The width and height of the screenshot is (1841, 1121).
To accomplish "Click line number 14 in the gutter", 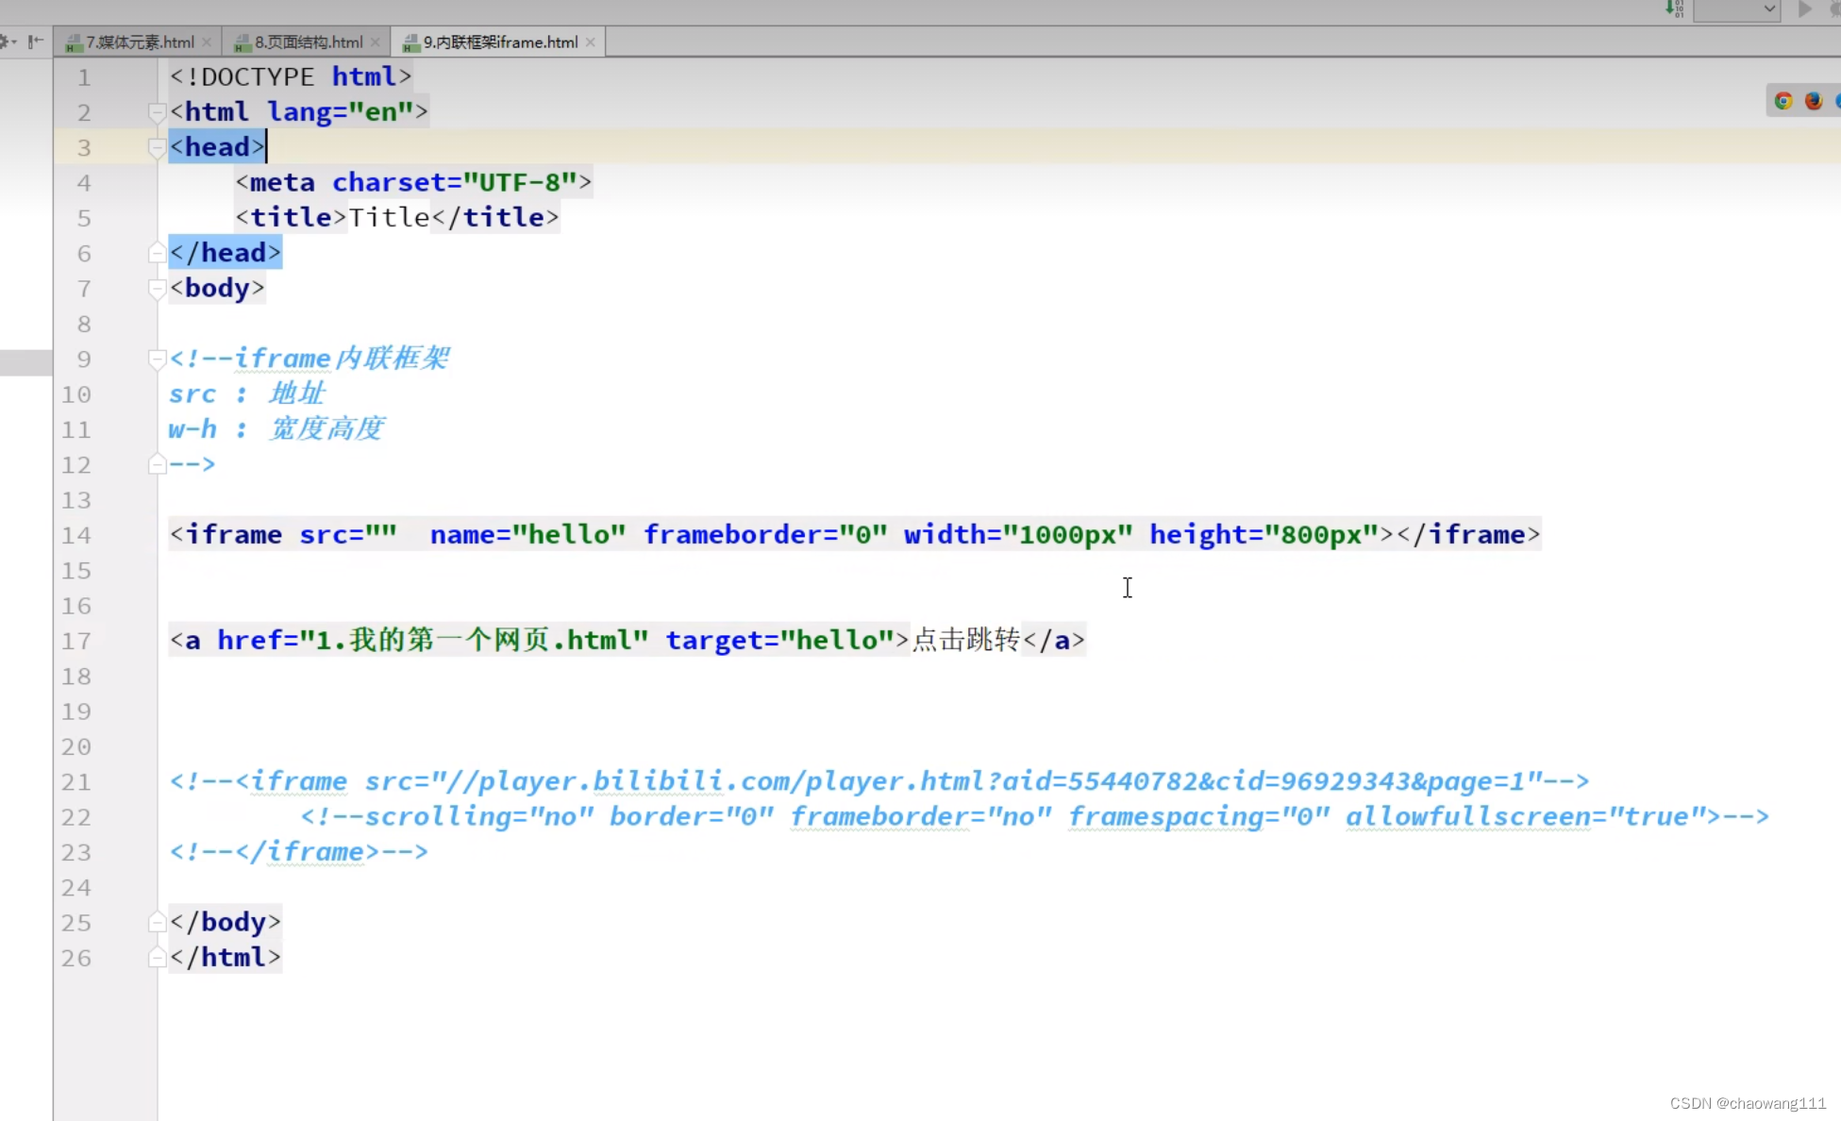I will point(76,535).
